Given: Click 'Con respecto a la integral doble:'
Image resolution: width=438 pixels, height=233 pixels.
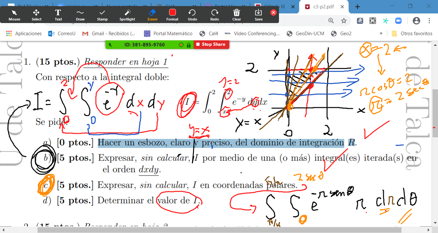Looking at the screenshot, I should coord(102,77).
